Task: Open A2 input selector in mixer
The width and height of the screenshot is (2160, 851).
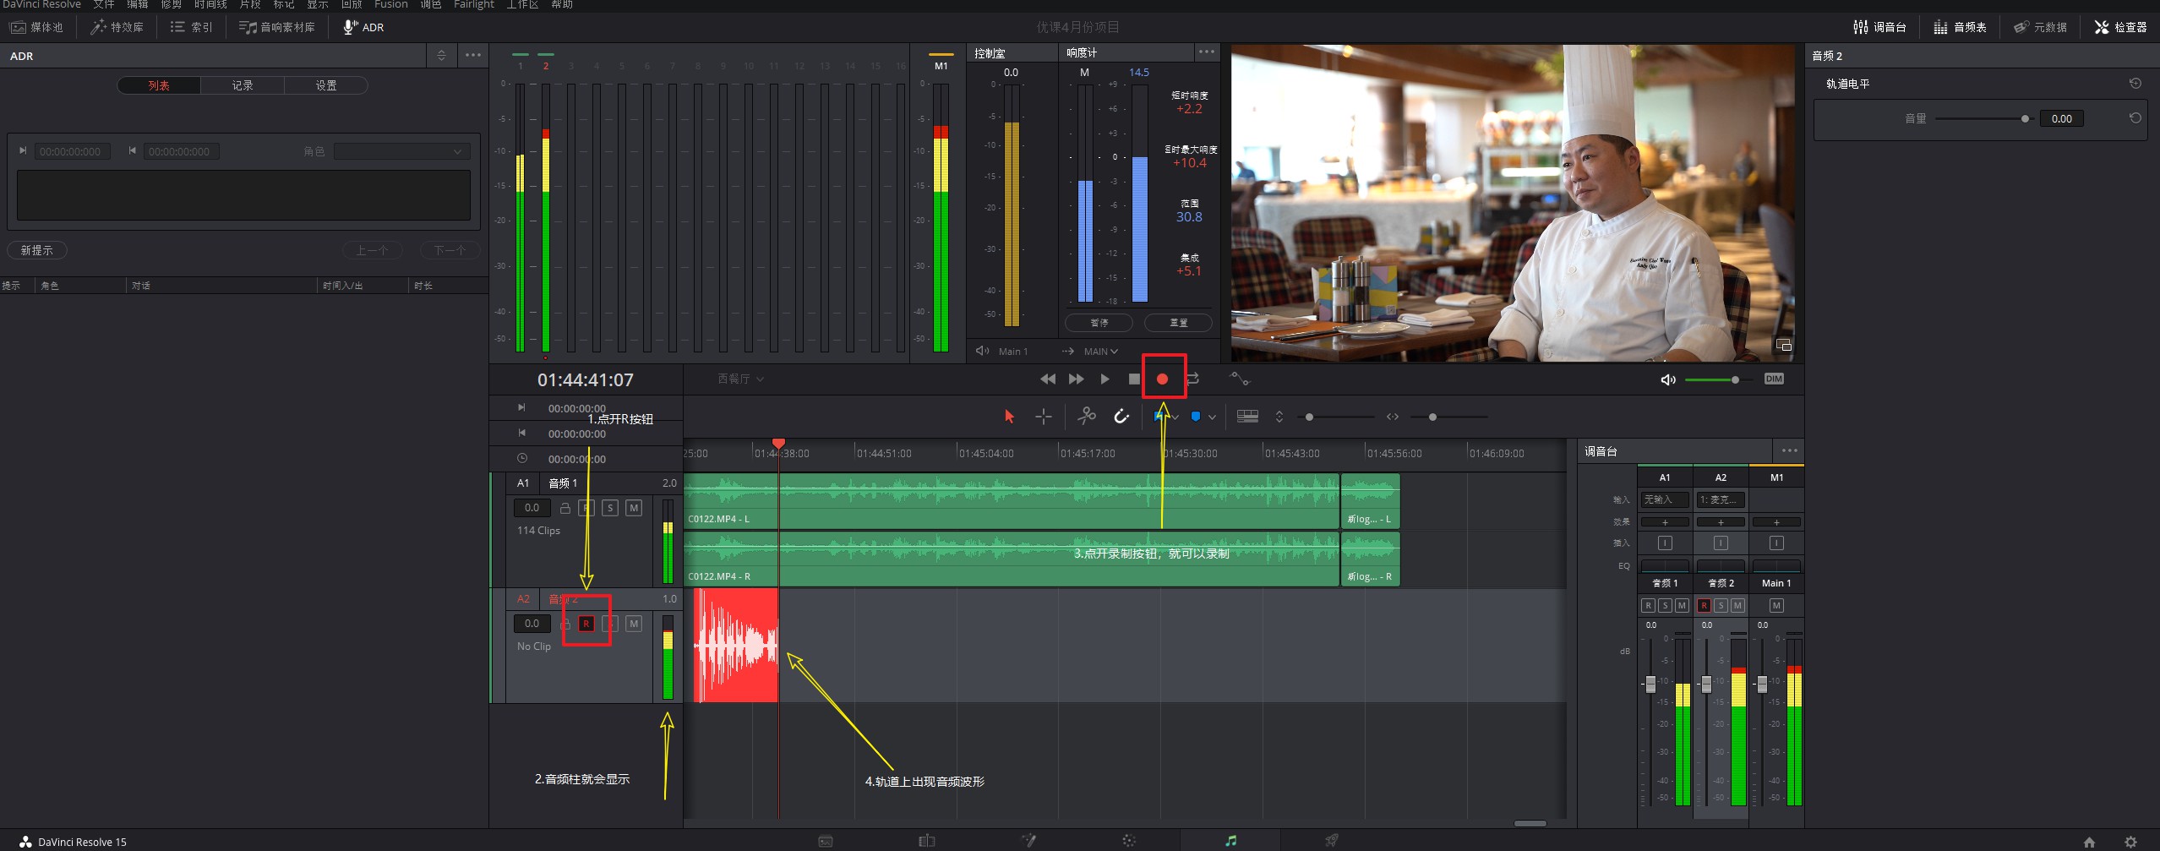Action: pos(1721,499)
